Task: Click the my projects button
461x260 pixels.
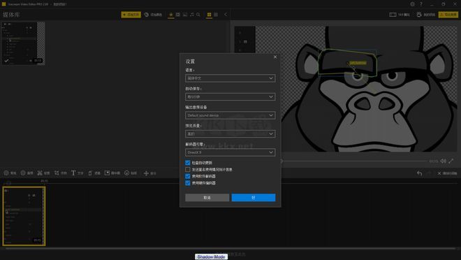Action: [425, 15]
